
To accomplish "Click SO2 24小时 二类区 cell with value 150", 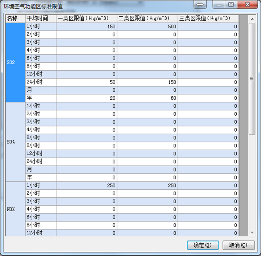I will pos(147,82).
